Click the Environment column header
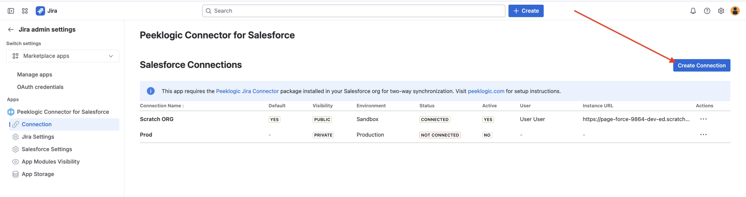The image size is (746, 197). point(371,106)
